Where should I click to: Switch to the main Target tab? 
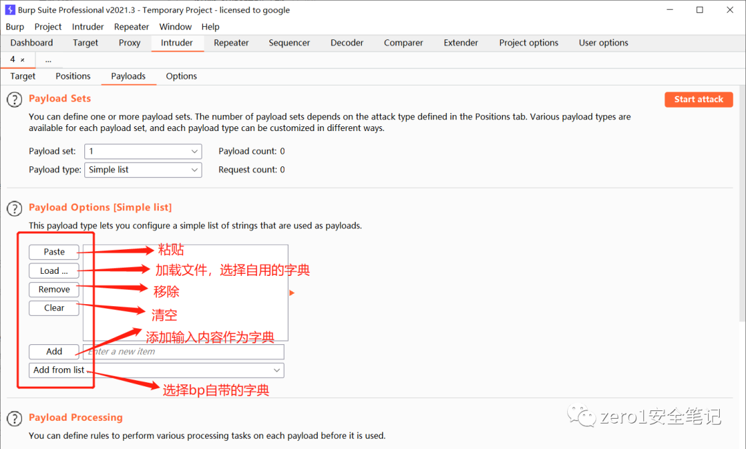pyautogui.click(x=85, y=43)
